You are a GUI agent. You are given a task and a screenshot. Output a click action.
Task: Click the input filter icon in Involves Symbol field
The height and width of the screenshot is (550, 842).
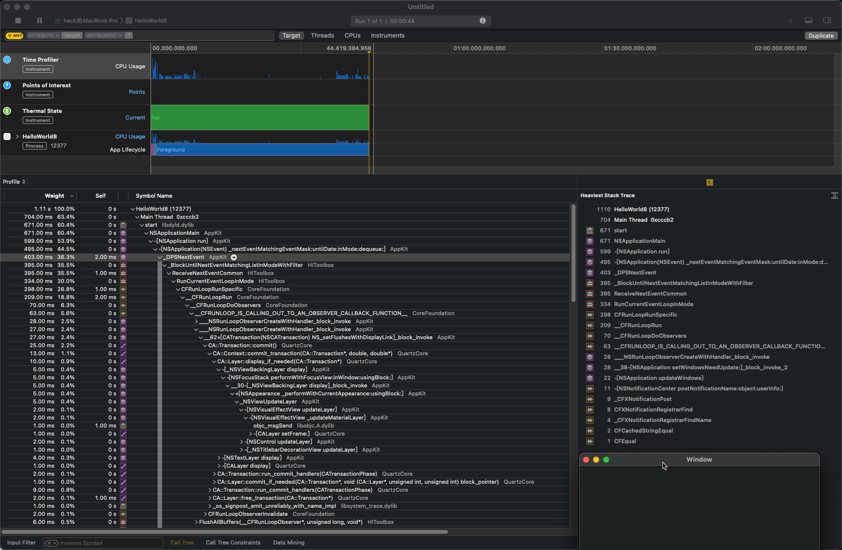click(52, 543)
